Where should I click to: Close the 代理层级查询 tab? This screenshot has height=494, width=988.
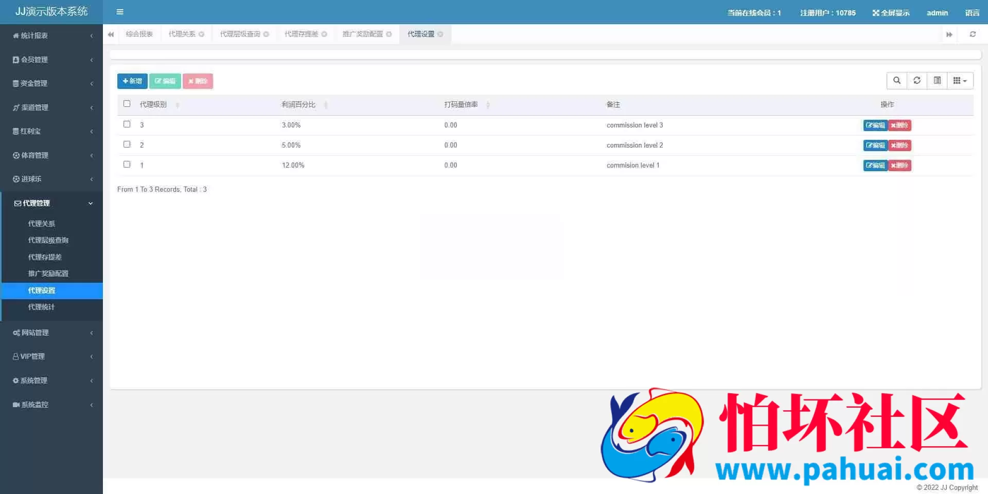pos(266,34)
